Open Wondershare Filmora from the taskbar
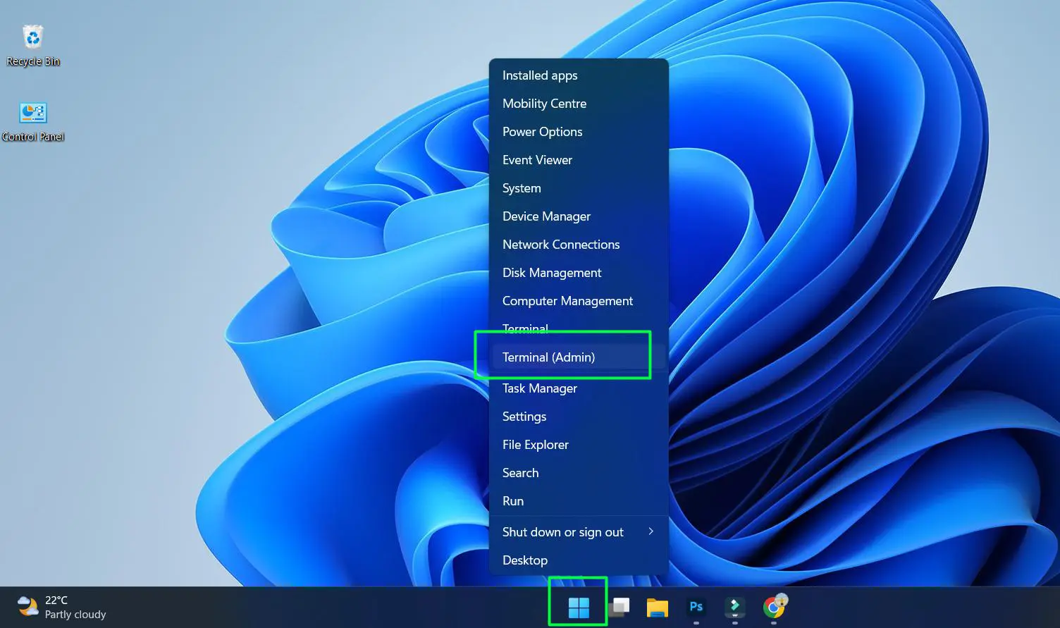The height and width of the screenshot is (628, 1060). pos(734,605)
